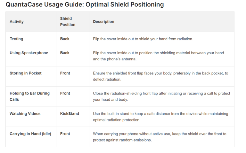Image resolution: width=246 pixels, height=153 pixels.
Task: Select the Storing in Pocket cell
Action: pos(26,73)
